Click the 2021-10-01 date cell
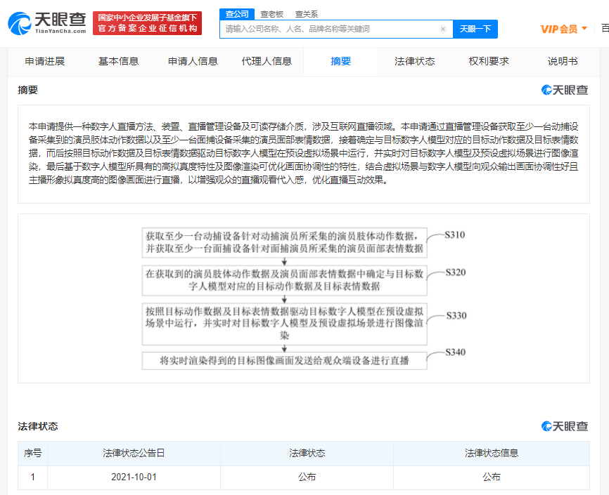609x495 pixels. [x=134, y=477]
